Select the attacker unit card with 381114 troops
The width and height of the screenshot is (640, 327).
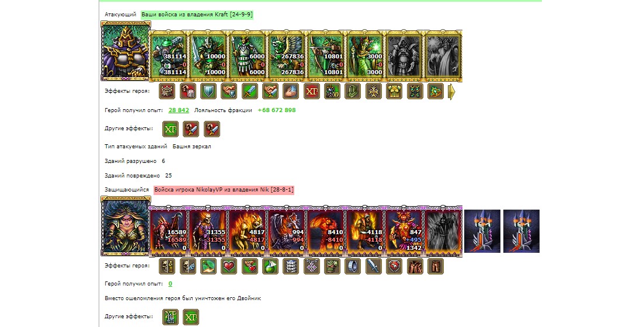(169, 55)
